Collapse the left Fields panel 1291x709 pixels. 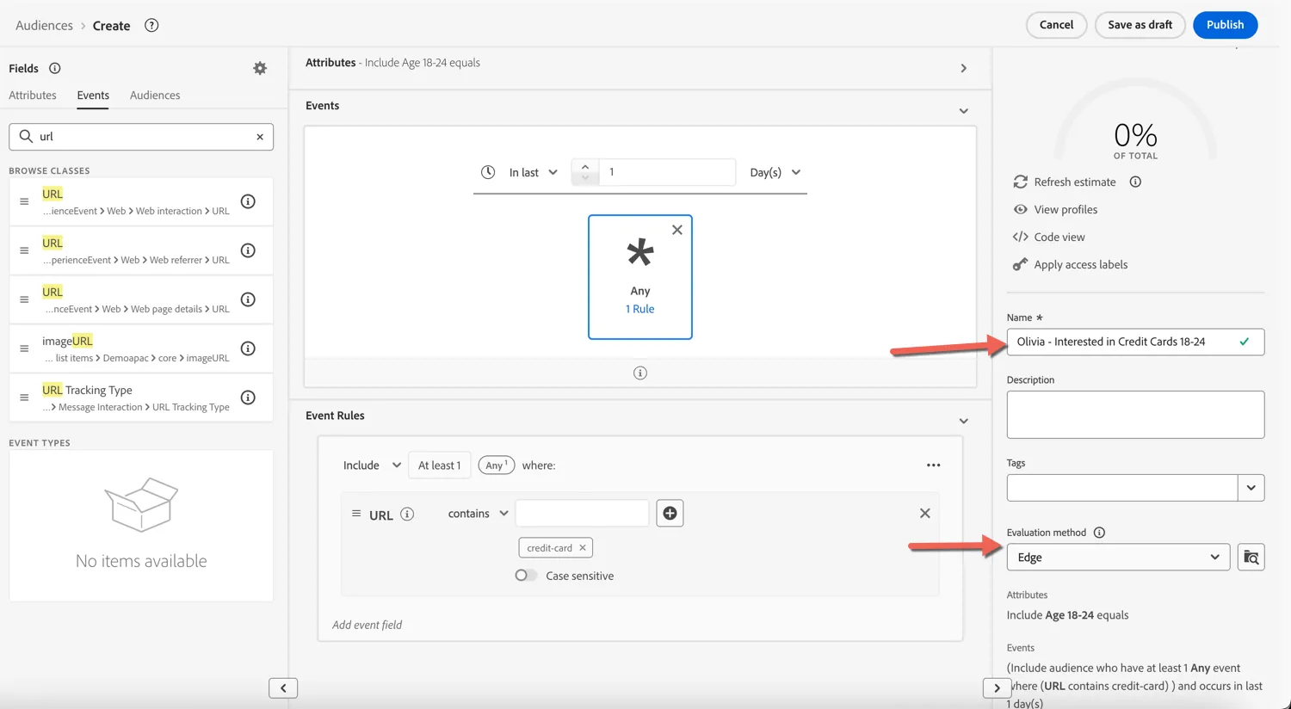click(283, 688)
